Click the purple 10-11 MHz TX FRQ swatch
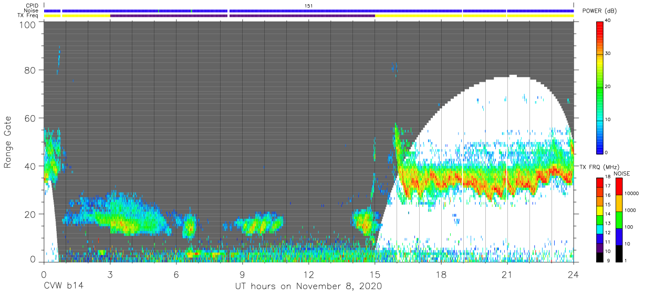 (600, 247)
